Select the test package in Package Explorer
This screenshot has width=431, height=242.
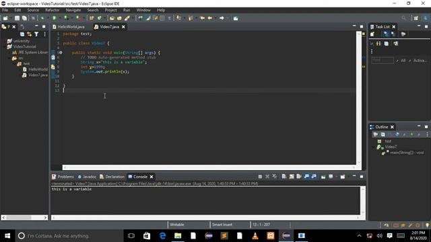coord(26,64)
